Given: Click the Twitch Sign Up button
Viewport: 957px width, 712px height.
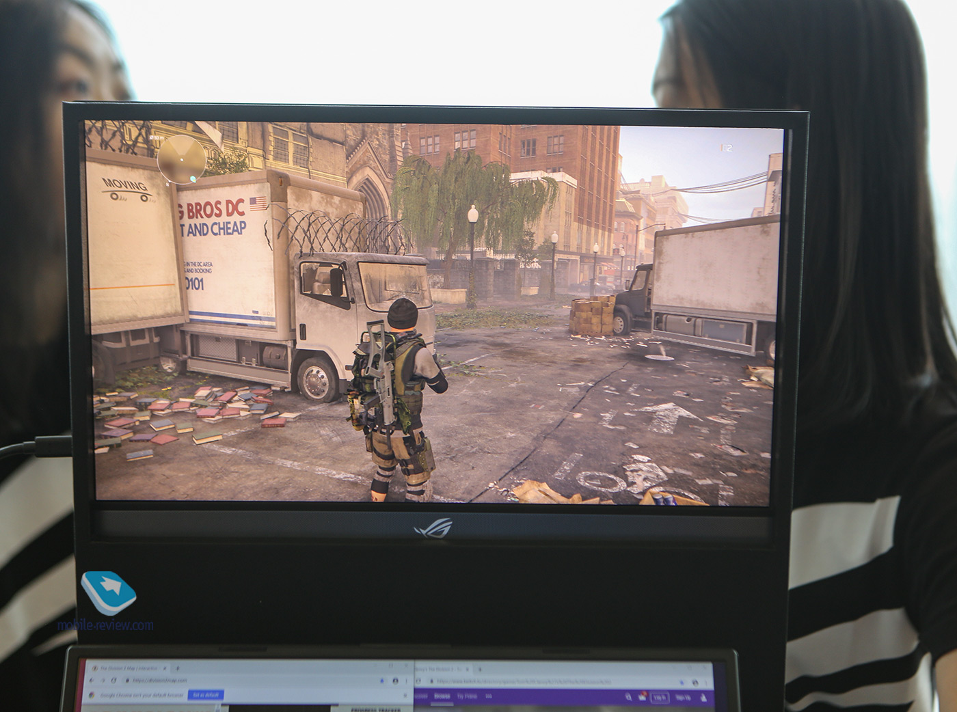Looking at the screenshot, I should (683, 698).
